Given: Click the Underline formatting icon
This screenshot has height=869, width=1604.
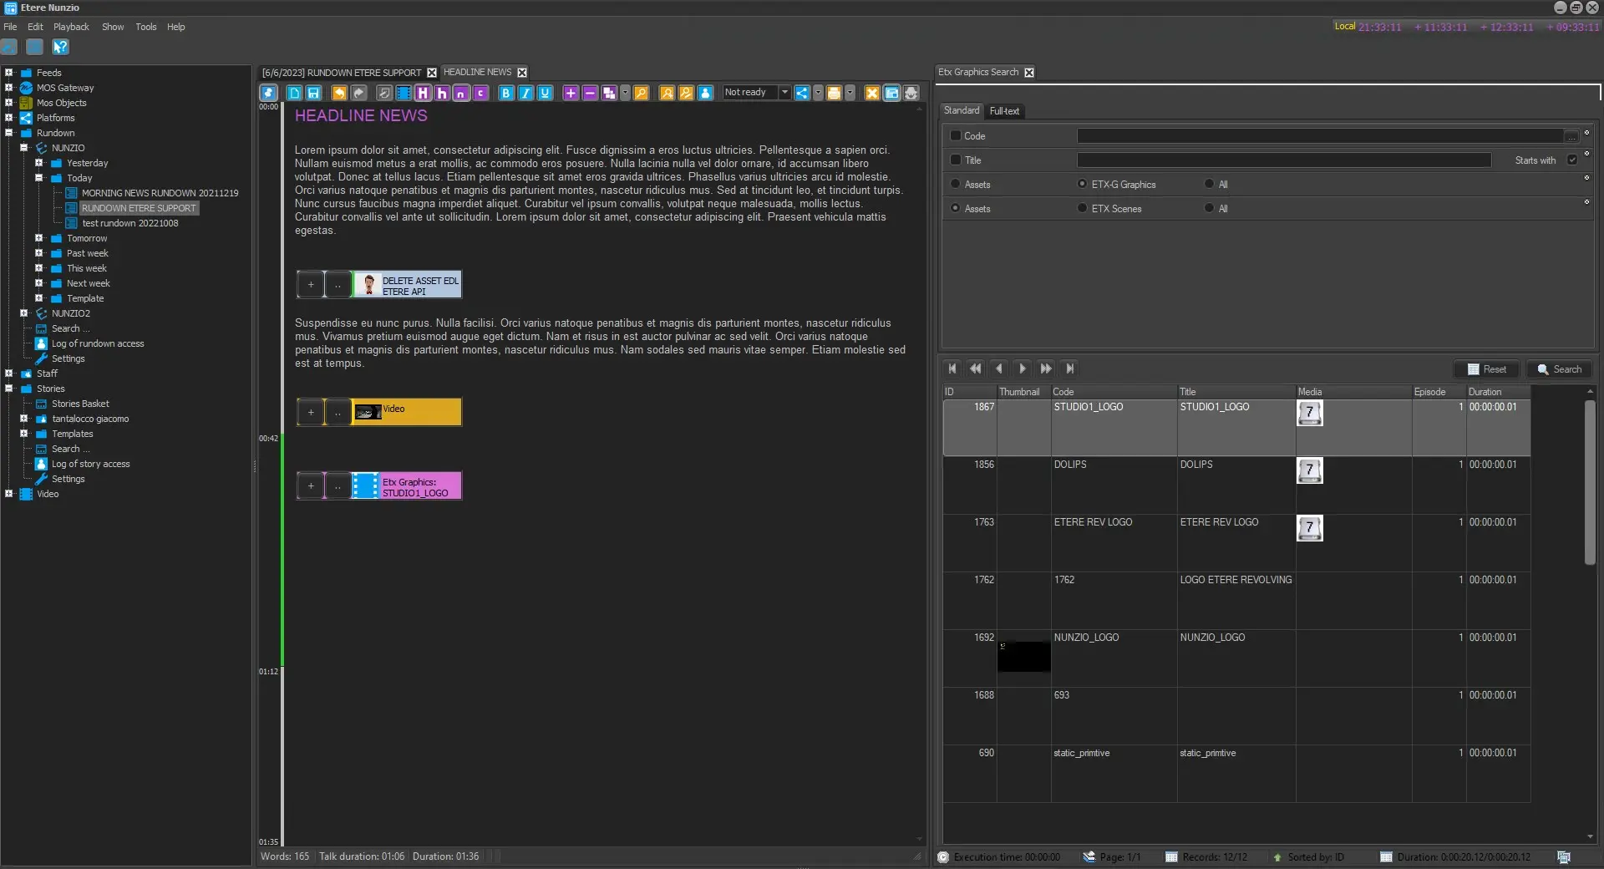Looking at the screenshot, I should (x=545, y=93).
